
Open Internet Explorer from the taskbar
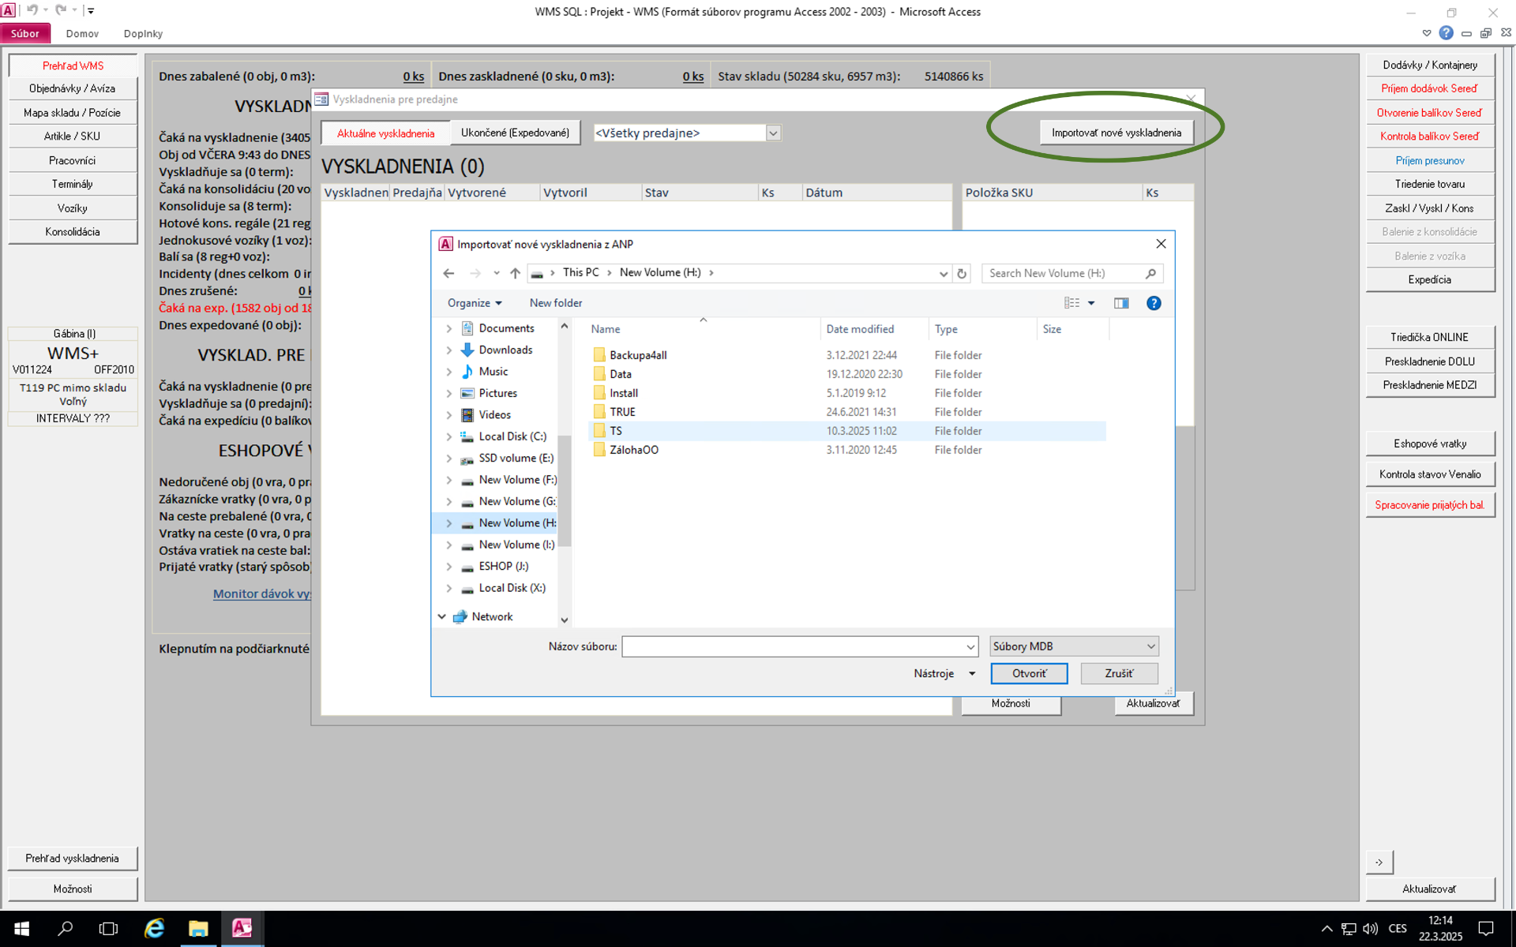pyautogui.click(x=154, y=928)
